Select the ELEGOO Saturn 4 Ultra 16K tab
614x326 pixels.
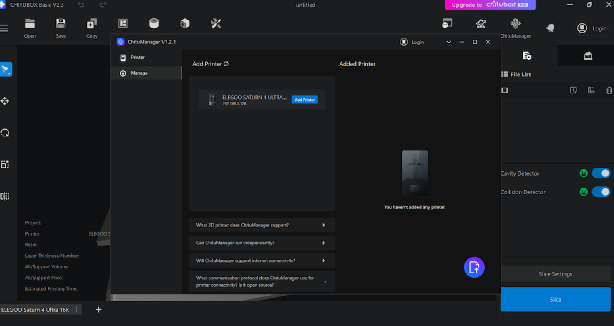(35, 310)
